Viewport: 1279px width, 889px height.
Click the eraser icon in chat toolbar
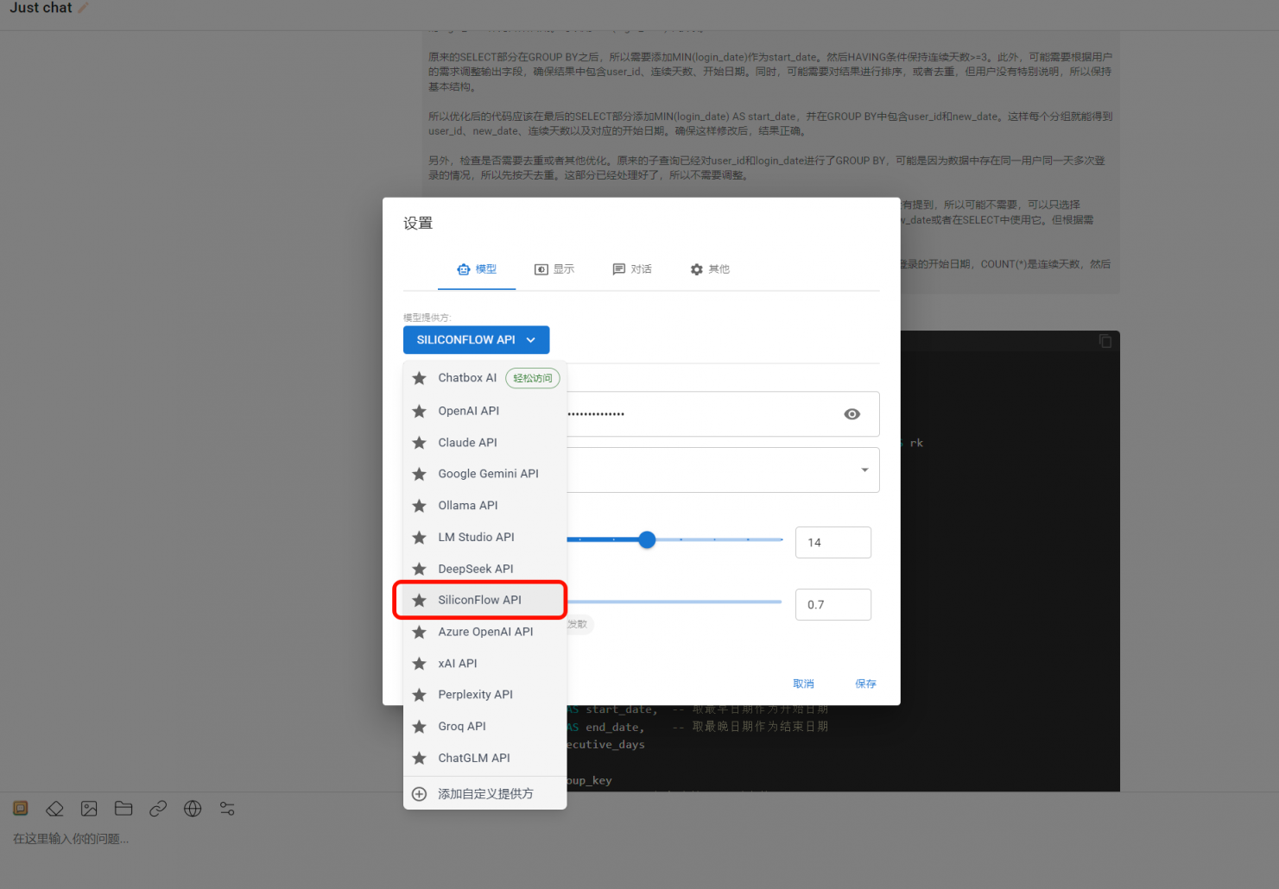pyautogui.click(x=54, y=809)
